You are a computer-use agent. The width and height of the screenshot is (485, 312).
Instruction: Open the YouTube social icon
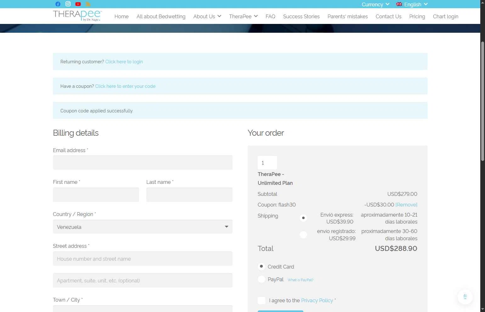point(78,4)
